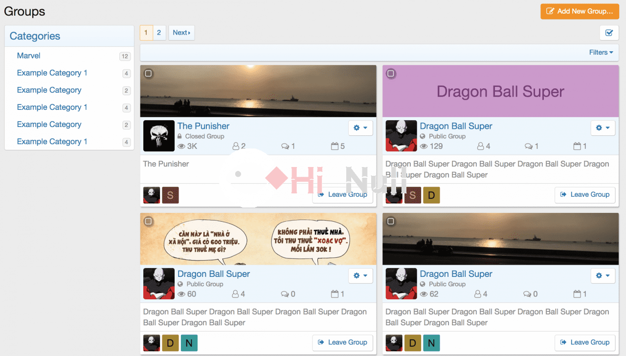Leave the 129-views Dragon Ball Super group

click(x=585, y=194)
